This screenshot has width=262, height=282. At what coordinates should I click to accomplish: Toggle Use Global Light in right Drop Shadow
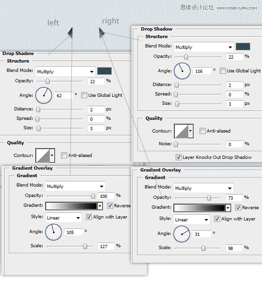point(223,70)
